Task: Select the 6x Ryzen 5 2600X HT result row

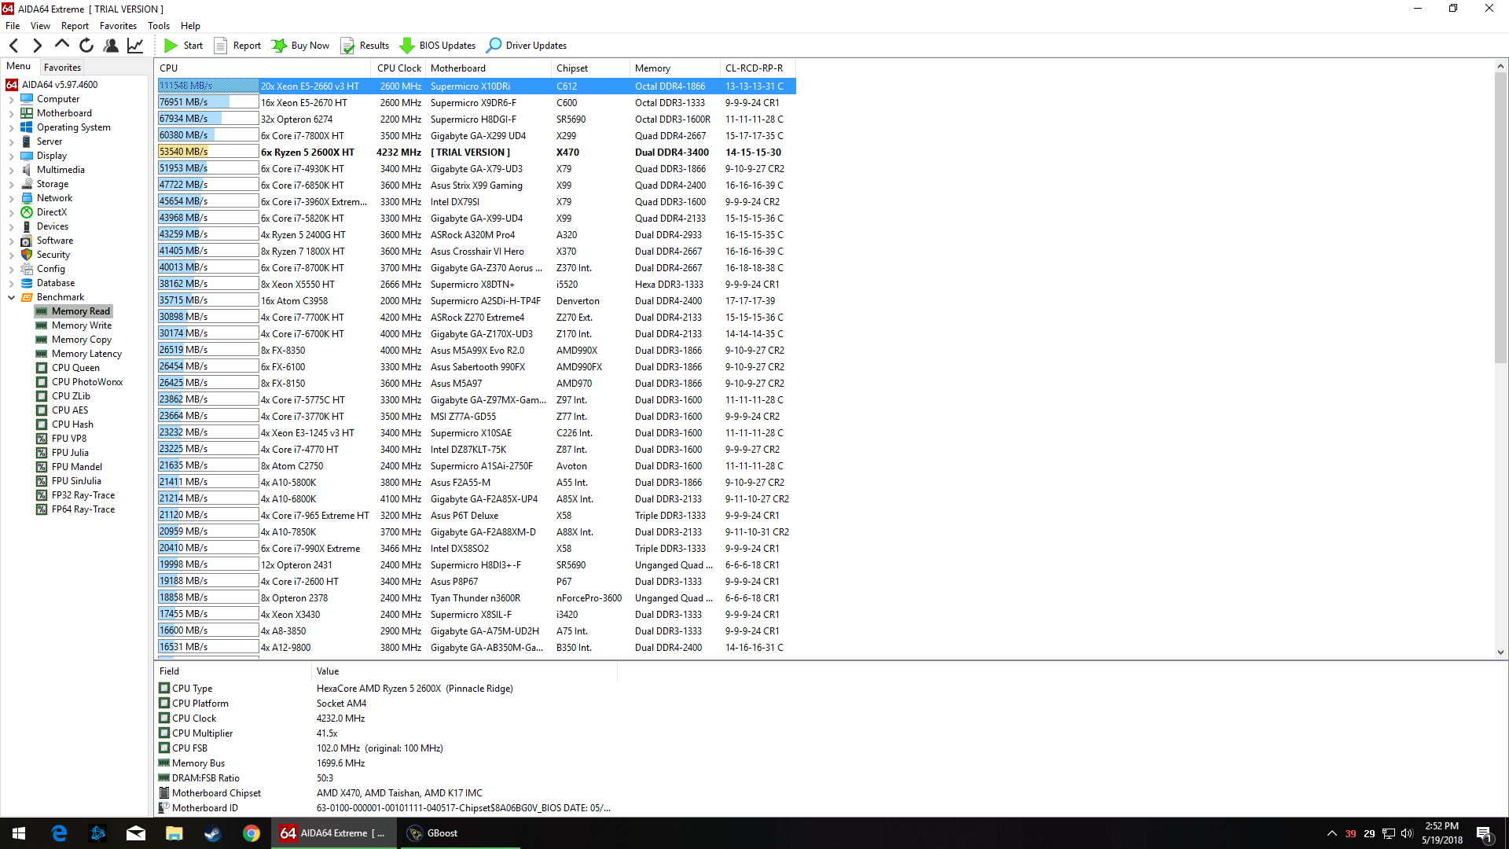Action: point(476,153)
